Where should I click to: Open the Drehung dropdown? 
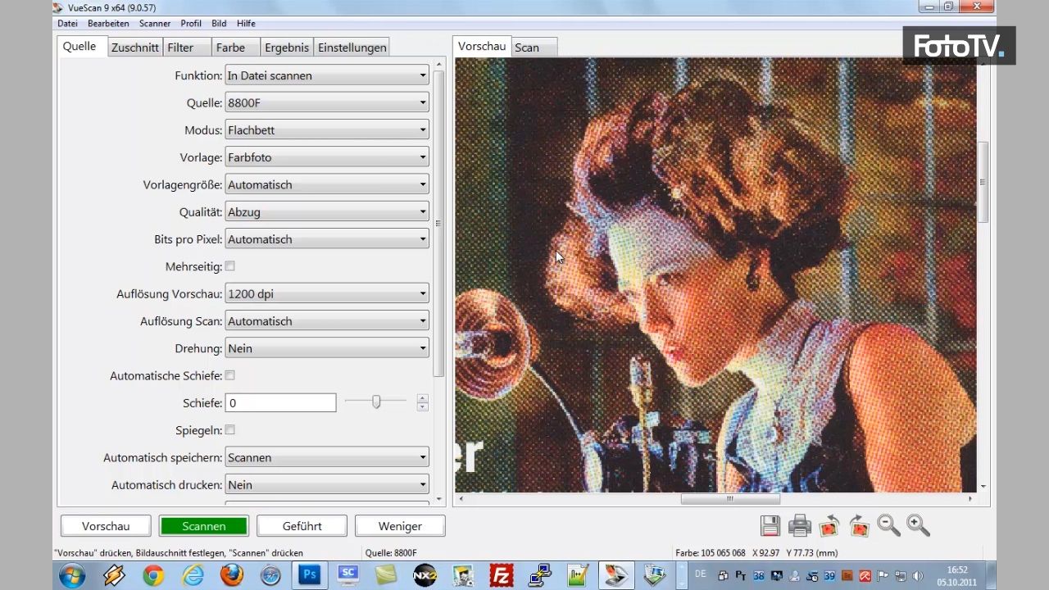[327, 348]
